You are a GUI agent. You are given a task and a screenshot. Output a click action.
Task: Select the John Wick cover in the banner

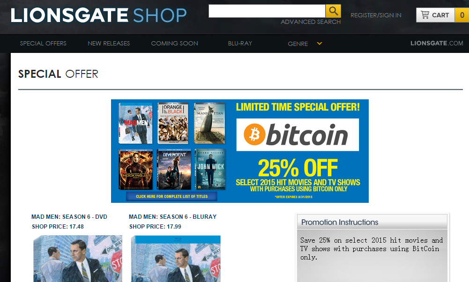[x=210, y=169]
